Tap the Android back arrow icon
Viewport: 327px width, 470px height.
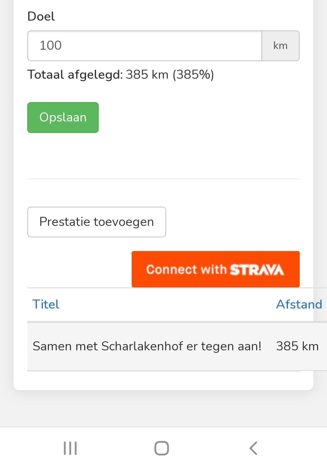253,448
